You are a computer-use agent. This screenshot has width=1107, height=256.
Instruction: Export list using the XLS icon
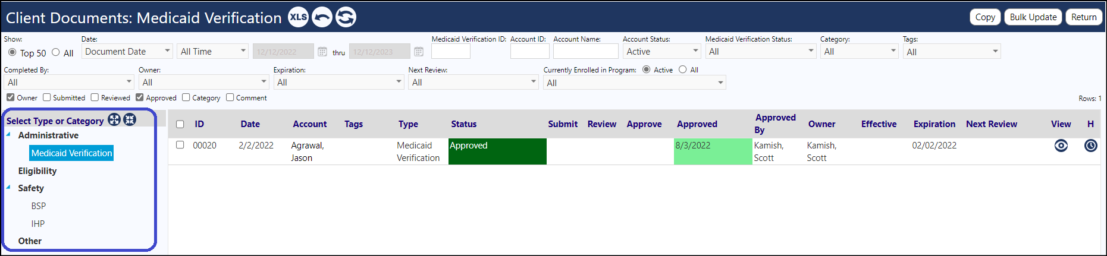[x=298, y=17]
